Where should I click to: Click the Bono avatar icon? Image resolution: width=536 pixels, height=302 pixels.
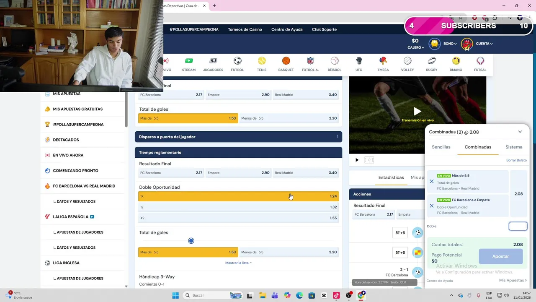pyautogui.click(x=435, y=44)
